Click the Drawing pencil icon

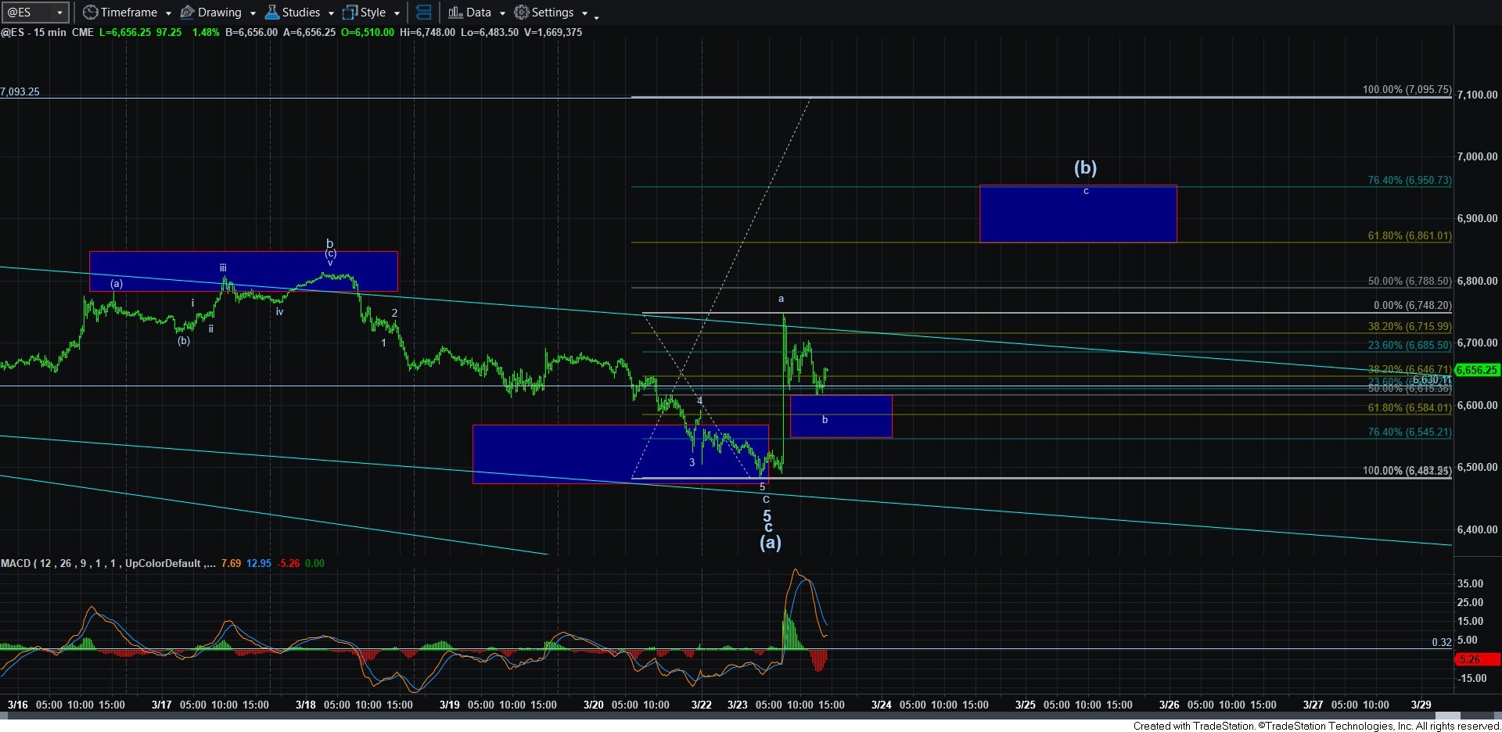(188, 13)
